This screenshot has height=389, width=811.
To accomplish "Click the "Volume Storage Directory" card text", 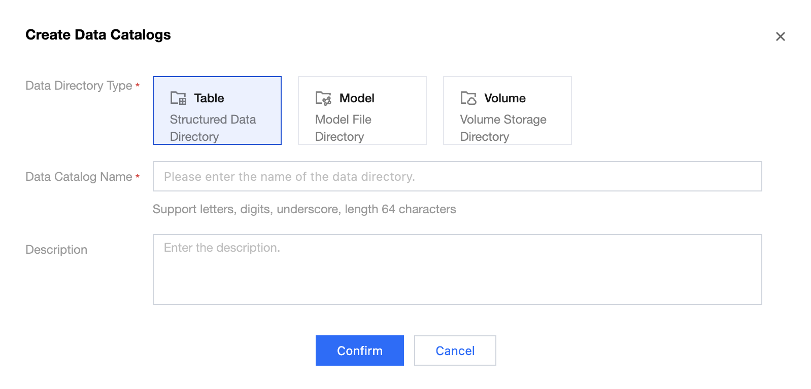I will [x=503, y=128].
